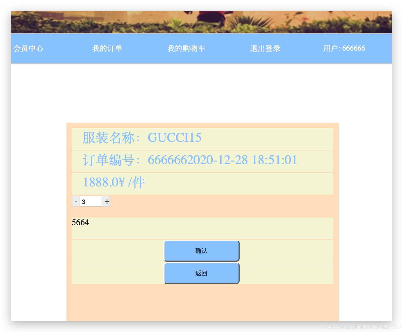Select the 服装名称: GUCCI15 text

(142, 138)
